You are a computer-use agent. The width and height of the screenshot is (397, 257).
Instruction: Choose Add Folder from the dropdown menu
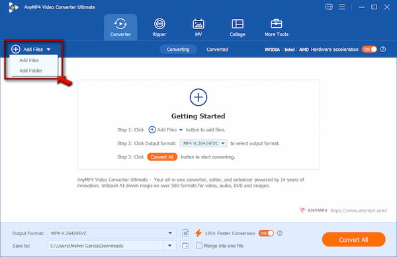point(30,71)
